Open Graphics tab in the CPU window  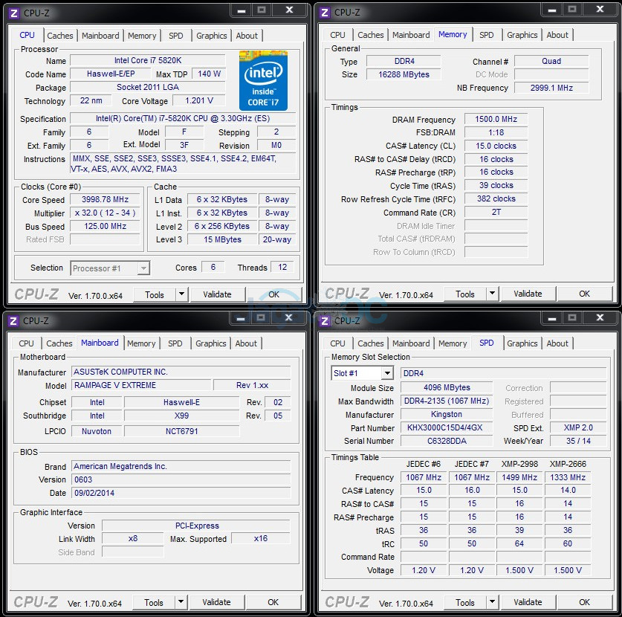(212, 36)
